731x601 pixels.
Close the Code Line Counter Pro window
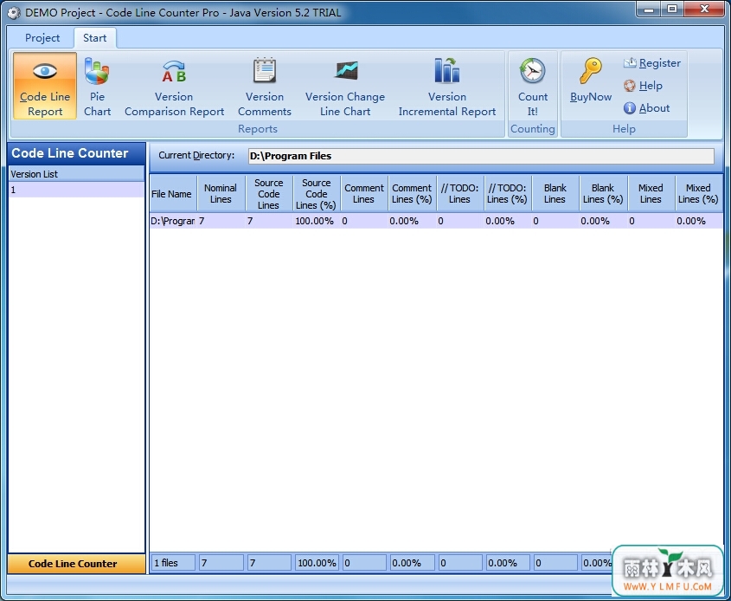pyautogui.click(x=704, y=9)
